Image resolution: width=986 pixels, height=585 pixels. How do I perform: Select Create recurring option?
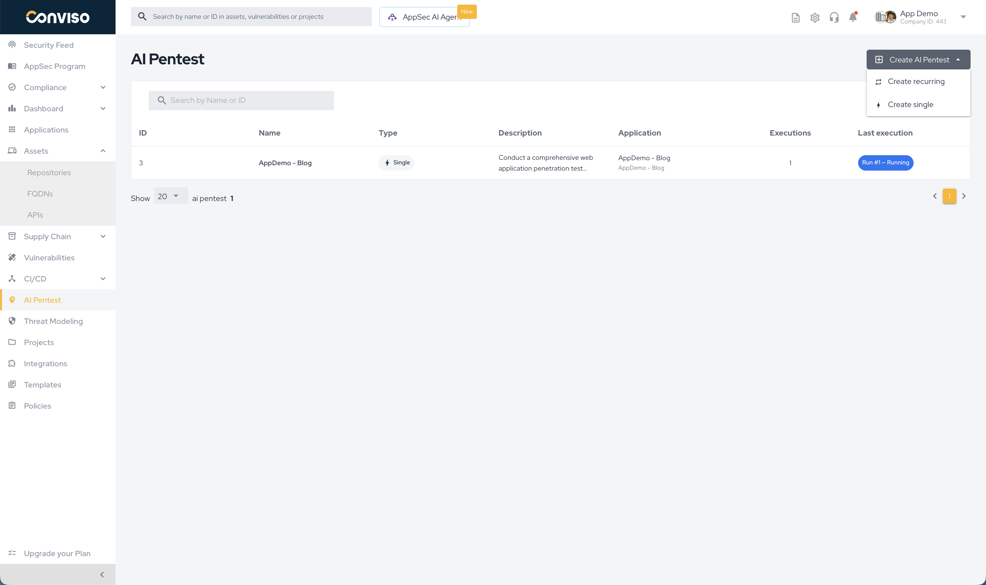918,82
